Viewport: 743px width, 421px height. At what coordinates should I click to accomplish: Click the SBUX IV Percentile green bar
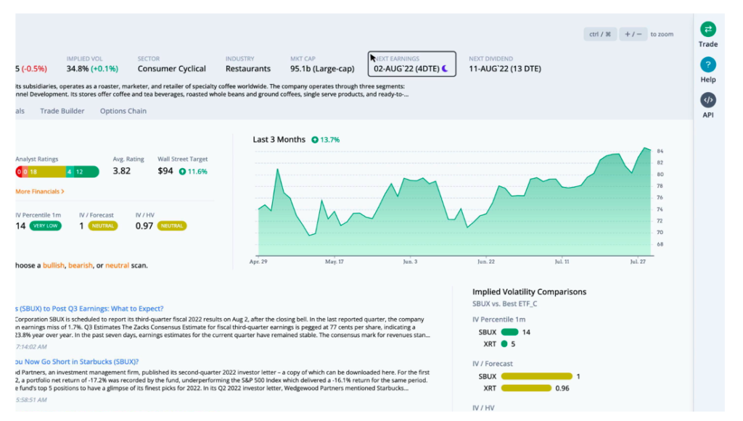point(509,332)
